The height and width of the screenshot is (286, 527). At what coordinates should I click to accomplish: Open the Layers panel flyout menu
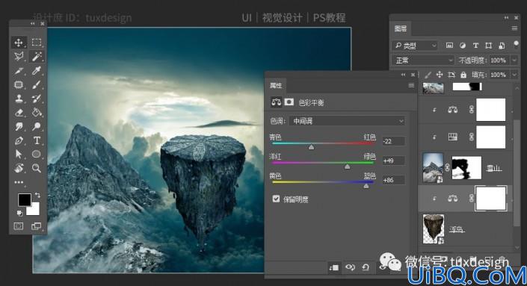tap(514, 28)
